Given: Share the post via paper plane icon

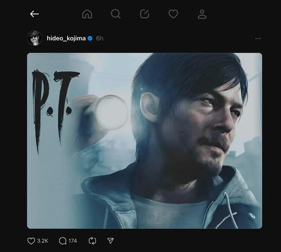Looking at the screenshot, I should (x=110, y=241).
